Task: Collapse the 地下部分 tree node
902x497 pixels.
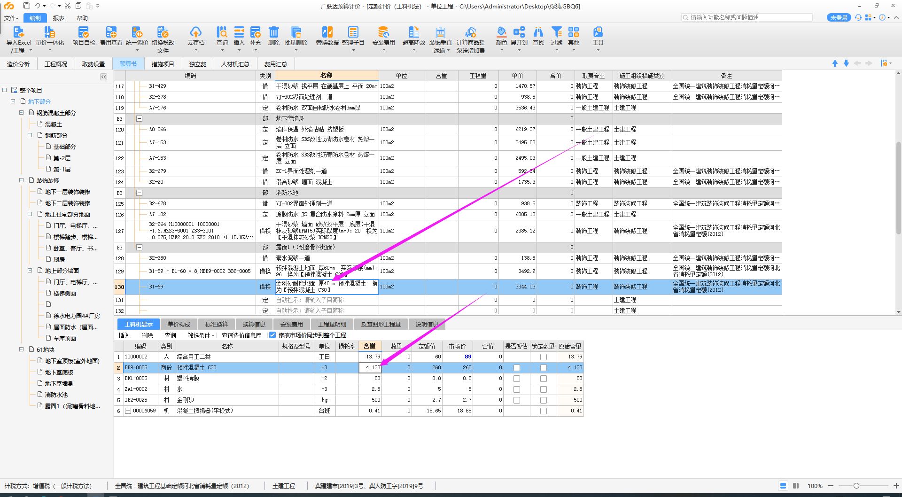Action: pyautogui.click(x=13, y=101)
